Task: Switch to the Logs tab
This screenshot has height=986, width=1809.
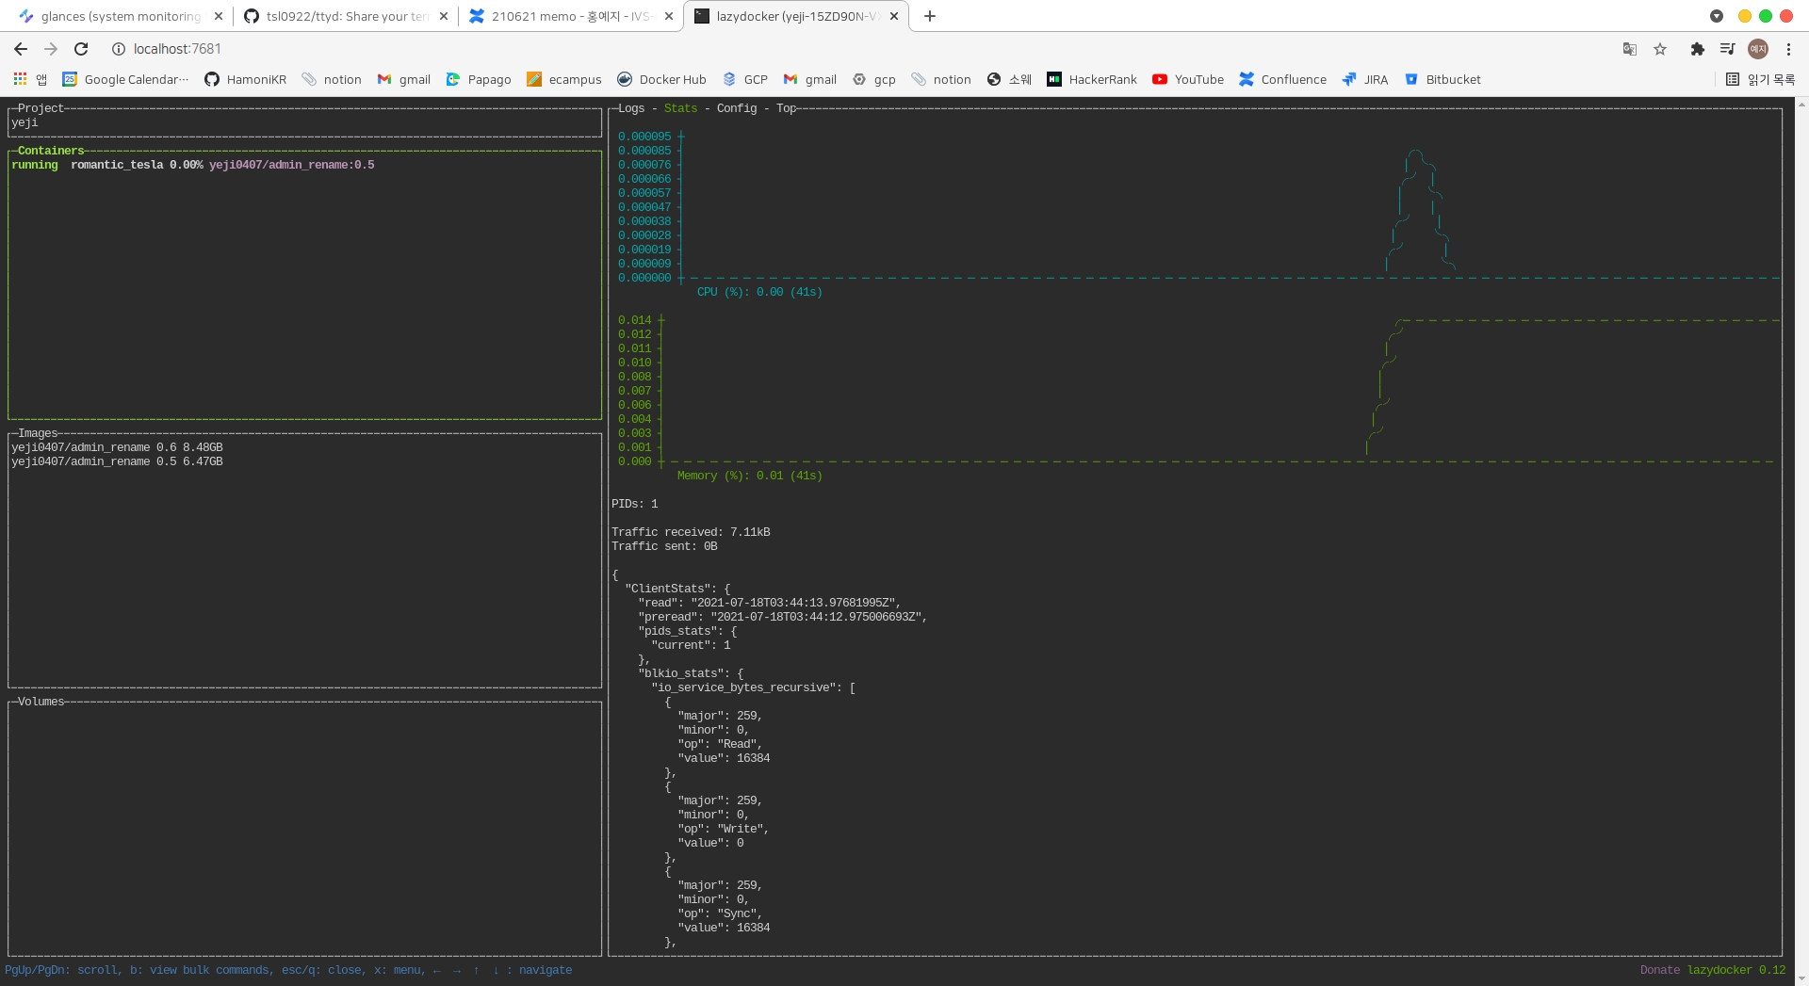Action: pyautogui.click(x=631, y=108)
